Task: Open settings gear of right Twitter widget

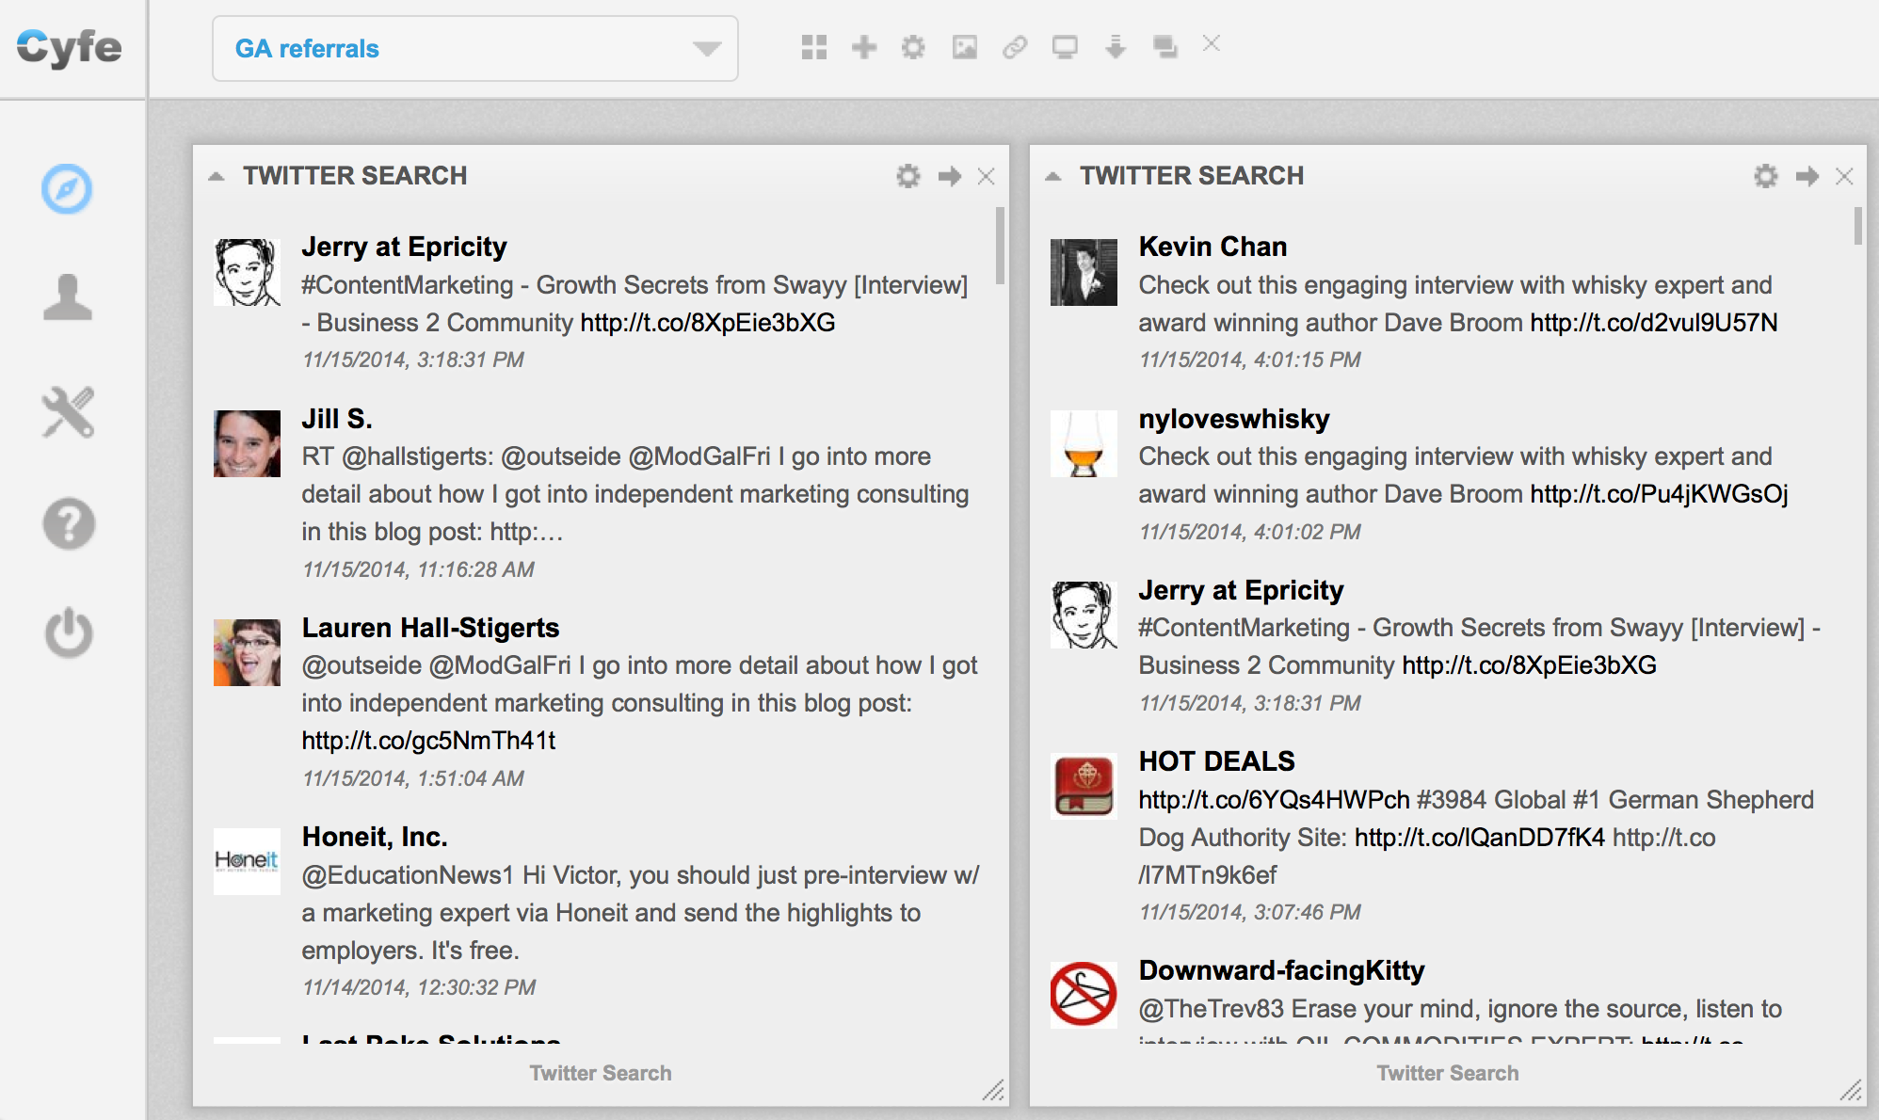Action: point(1765,176)
